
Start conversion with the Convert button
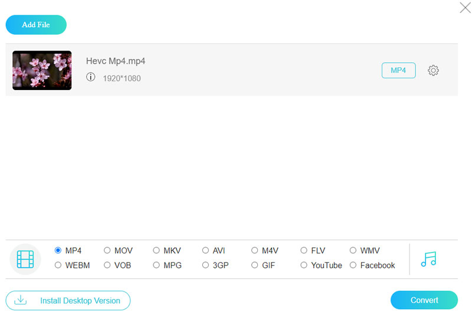[x=424, y=300]
